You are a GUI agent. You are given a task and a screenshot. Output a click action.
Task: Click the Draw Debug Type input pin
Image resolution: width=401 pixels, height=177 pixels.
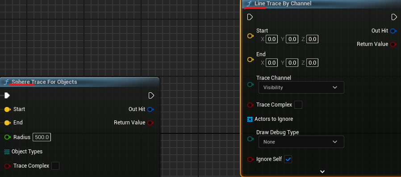(x=251, y=139)
